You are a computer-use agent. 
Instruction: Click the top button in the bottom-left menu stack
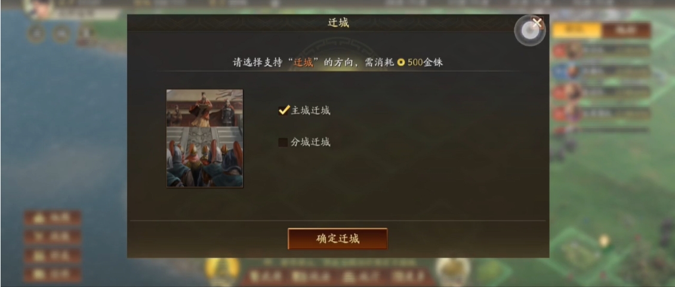53,219
